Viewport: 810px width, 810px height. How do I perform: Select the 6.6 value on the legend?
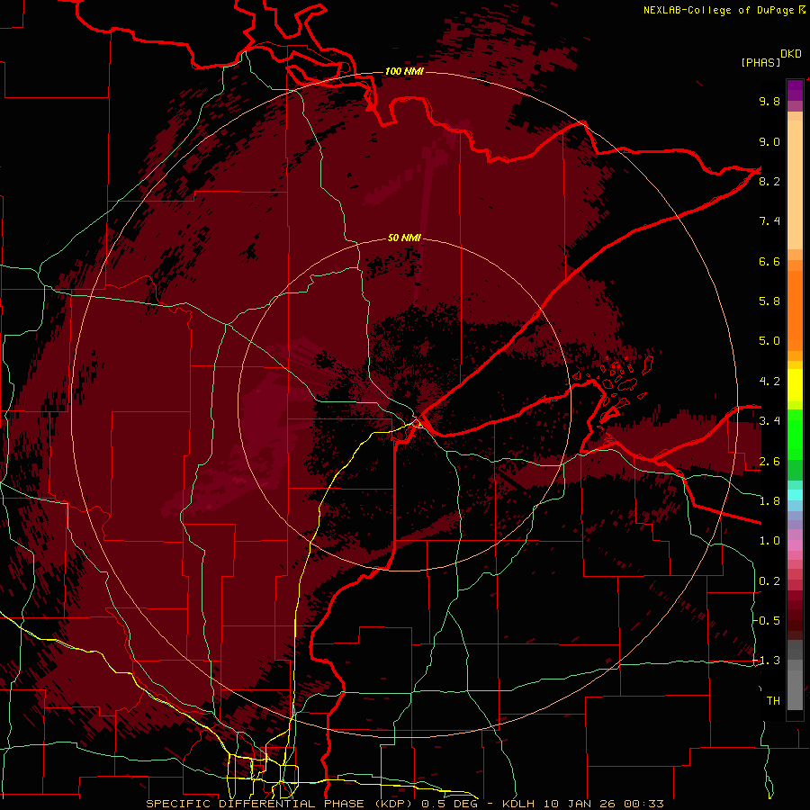(769, 261)
